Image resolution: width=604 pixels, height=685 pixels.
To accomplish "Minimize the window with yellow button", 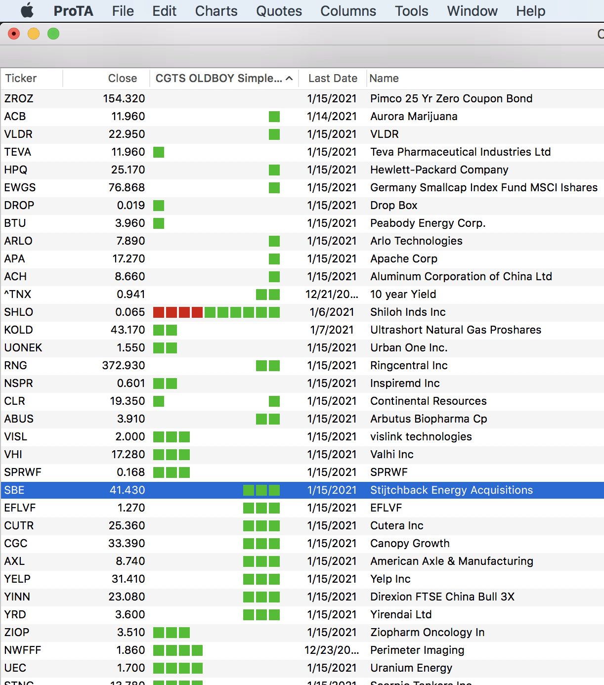I will click(x=34, y=34).
